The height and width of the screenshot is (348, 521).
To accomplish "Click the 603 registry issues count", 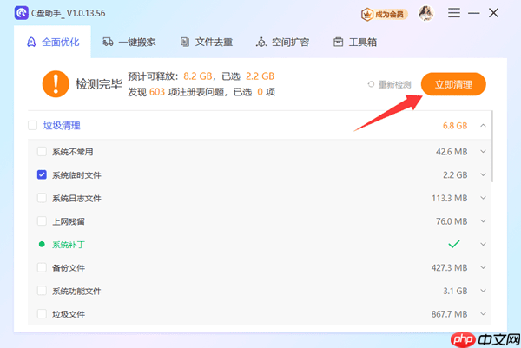I will pyautogui.click(x=157, y=92).
